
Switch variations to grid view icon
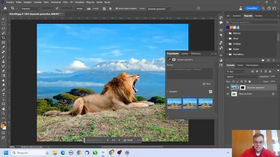pos(210,92)
